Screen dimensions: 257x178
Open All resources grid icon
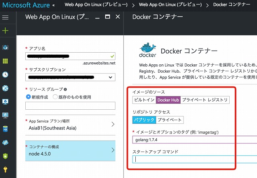pos(5,61)
